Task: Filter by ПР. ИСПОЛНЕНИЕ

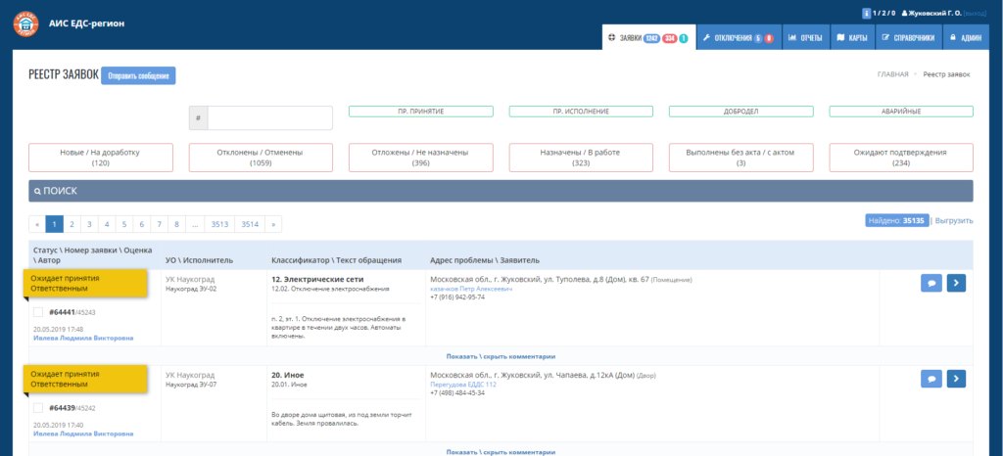Action: pos(581,112)
